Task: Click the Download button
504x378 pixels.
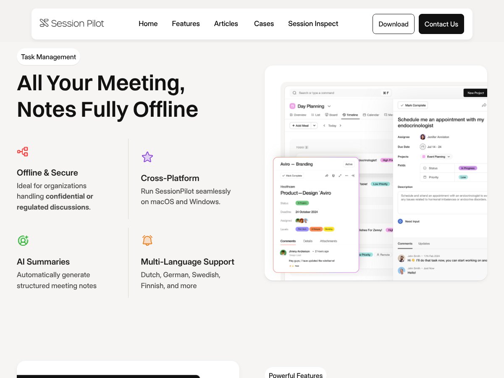Action: pyautogui.click(x=393, y=24)
